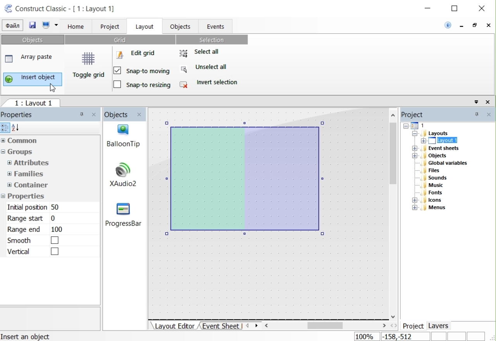Click the Edit grid button label

pos(143,53)
